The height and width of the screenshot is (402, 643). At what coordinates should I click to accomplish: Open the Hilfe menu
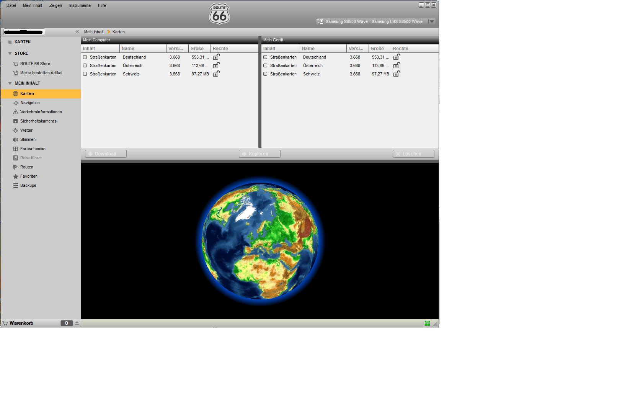click(102, 6)
